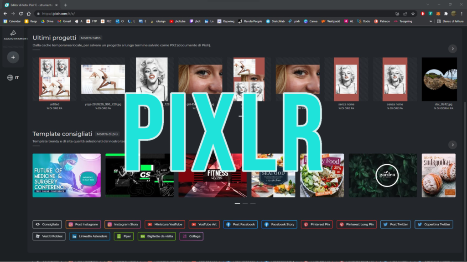This screenshot has width=467, height=262.
Task: Go back using the browser back arrow
Action: [x=5, y=14]
